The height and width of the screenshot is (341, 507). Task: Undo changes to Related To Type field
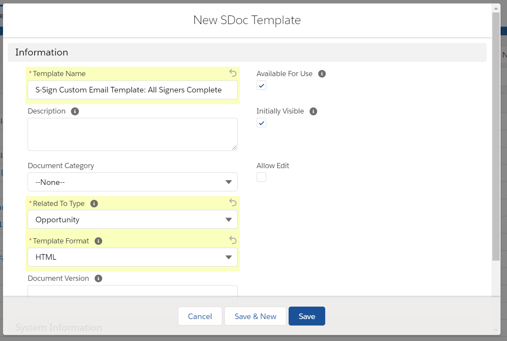233,203
